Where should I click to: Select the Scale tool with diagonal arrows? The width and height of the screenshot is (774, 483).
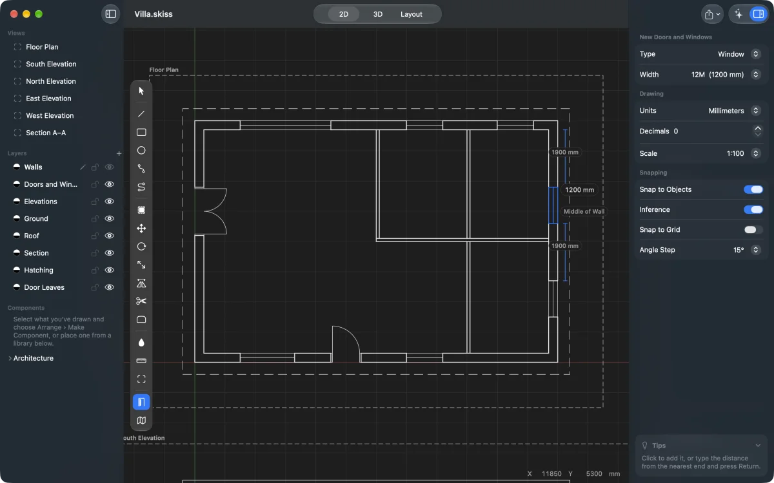pyautogui.click(x=141, y=265)
